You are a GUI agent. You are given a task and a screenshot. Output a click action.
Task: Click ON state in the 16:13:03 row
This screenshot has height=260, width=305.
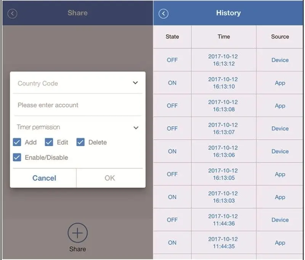[x=172, y=197]
